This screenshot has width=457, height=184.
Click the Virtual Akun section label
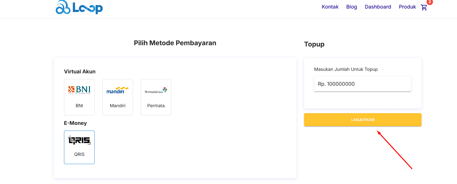(79, 71)
